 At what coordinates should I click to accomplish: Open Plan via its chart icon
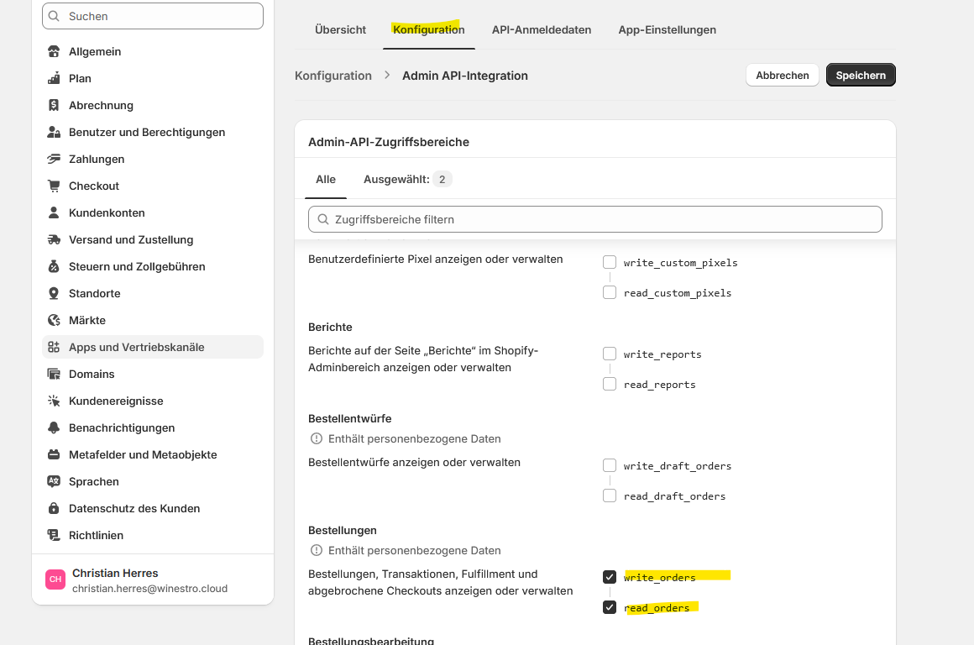click(x=54, y=78)
